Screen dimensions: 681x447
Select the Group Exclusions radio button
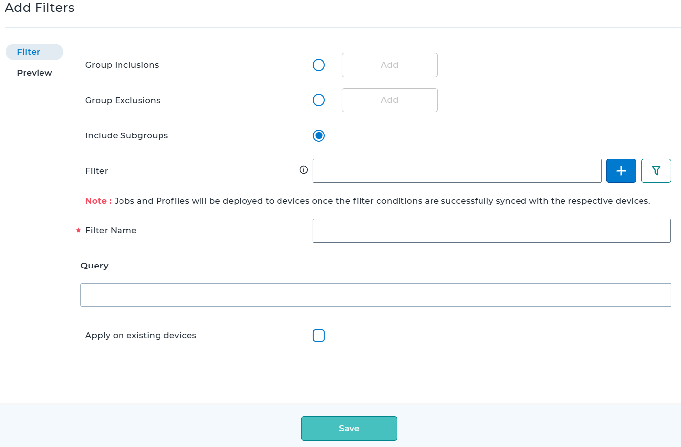319,100
